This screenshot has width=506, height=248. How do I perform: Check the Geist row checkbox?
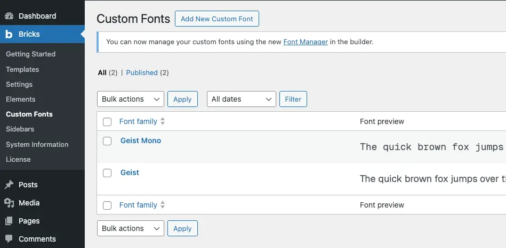pyautogui.click(x=107, y=173)
